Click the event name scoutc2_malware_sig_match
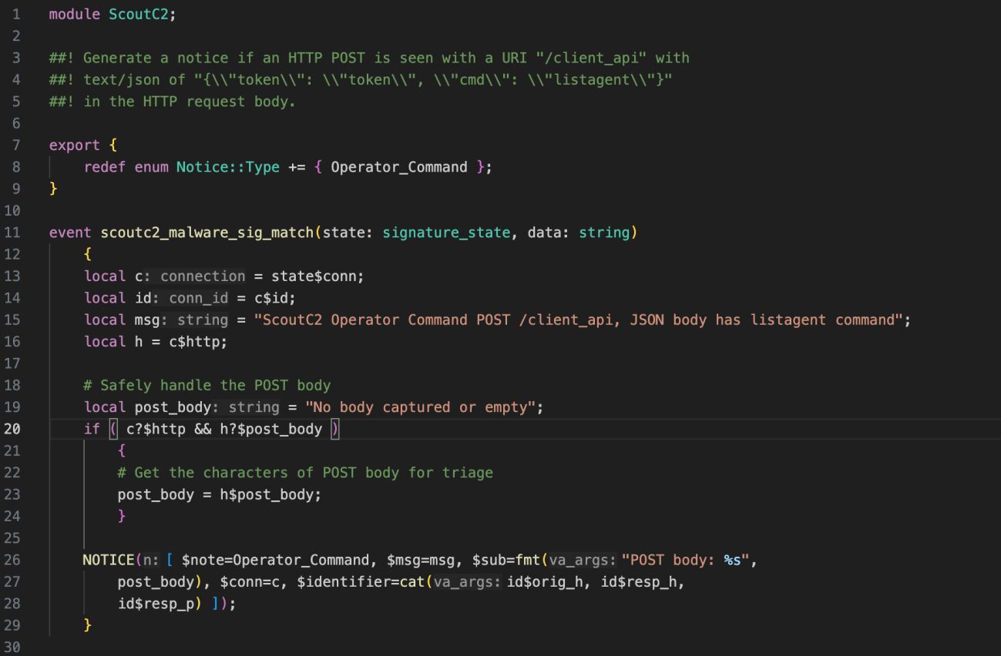 (207, 233)
